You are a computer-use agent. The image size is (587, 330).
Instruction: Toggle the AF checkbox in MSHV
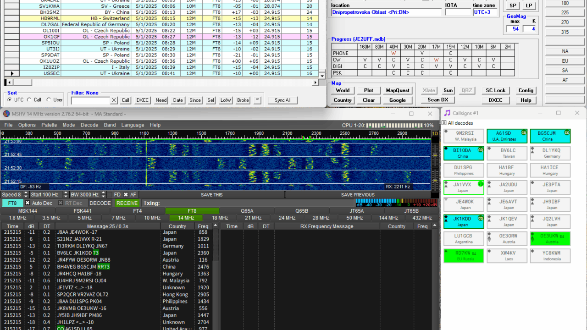click(x=126, y=195)
